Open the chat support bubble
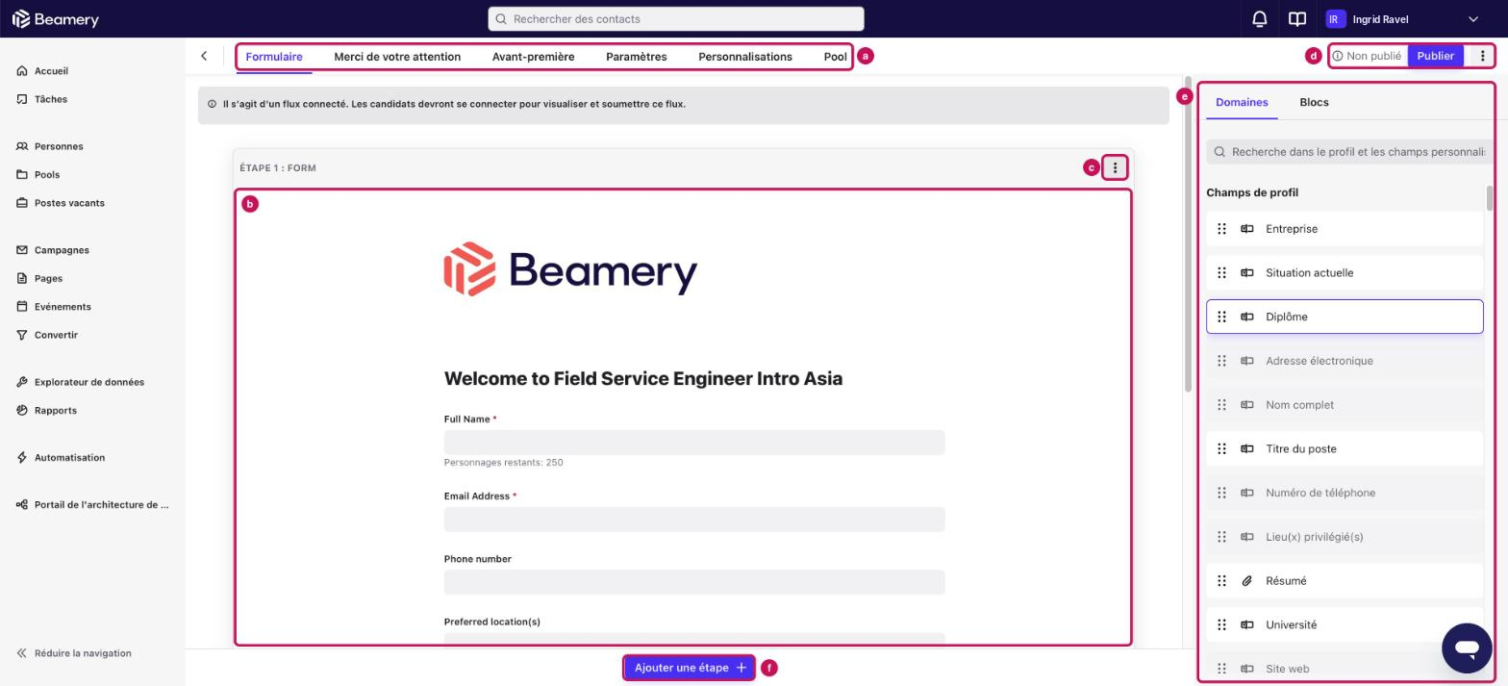 pyautogui.click(x=1467, y=648)
